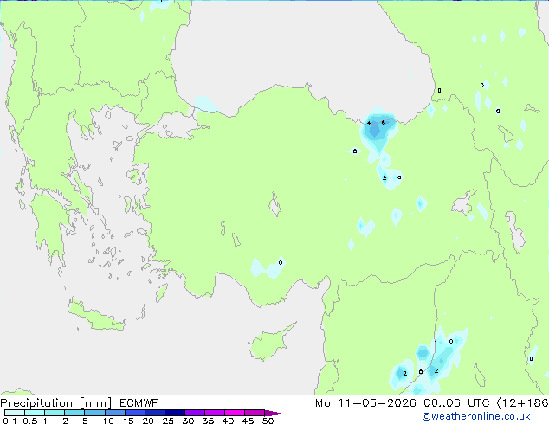The width and height of the screenshot is (549, 424).
Task: Click the 'ECMWF' model label
Action: pos(139,403)
